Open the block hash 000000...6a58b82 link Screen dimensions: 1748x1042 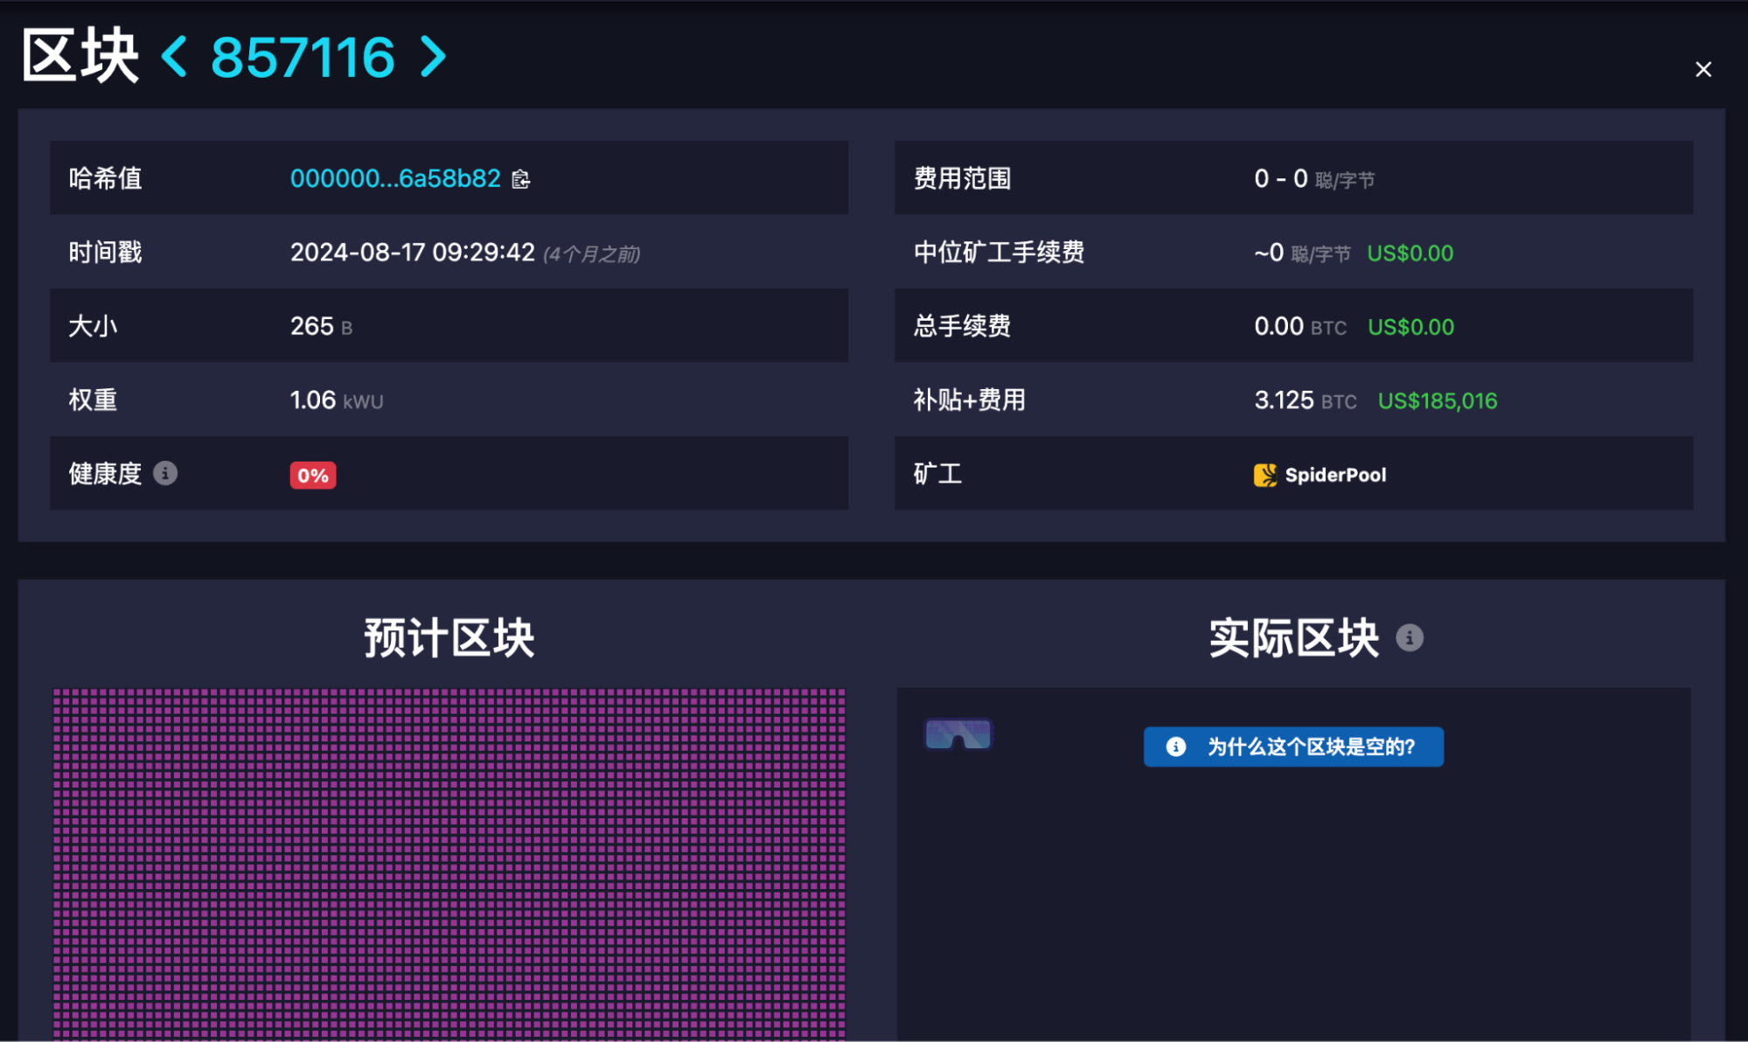[395, 178]
